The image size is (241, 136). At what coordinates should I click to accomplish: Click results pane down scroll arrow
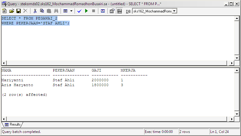click(237, 114)
